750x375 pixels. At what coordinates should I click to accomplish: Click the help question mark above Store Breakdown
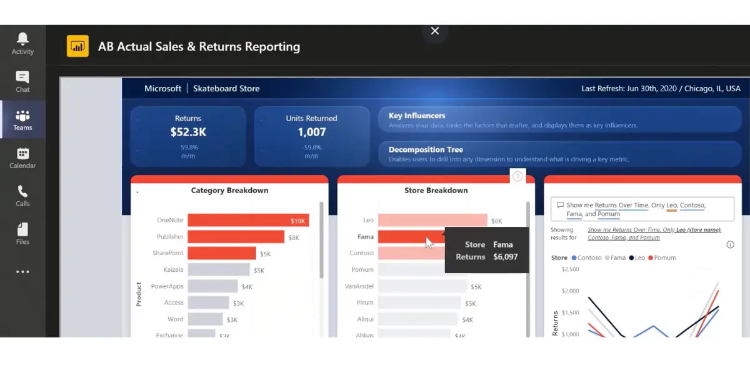517,177
